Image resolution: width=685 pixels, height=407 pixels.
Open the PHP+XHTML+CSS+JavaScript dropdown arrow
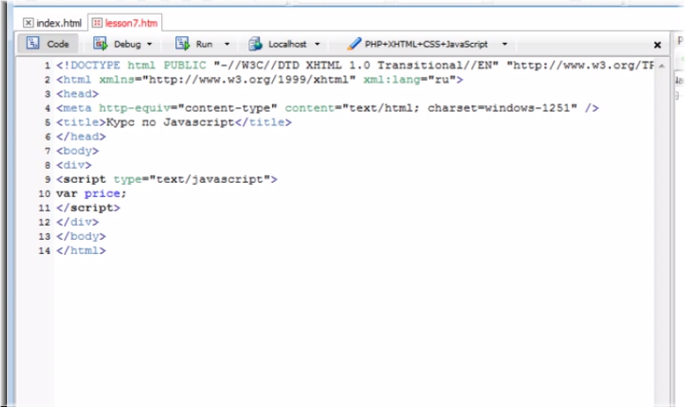coord(505,45)
